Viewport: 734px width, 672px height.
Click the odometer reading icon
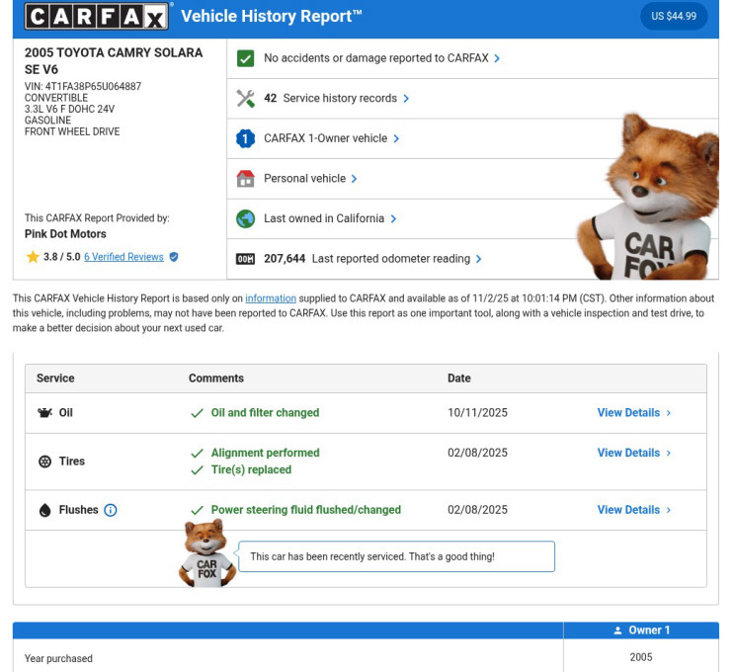click(x=246, y=259)
